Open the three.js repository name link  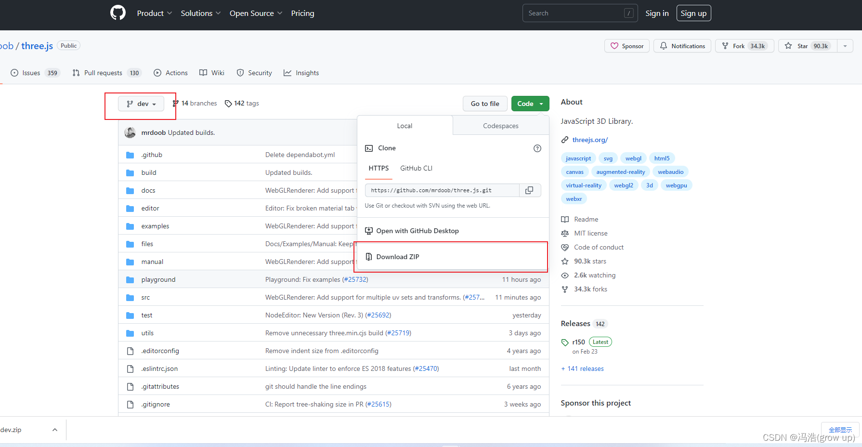tap(37, 46)
